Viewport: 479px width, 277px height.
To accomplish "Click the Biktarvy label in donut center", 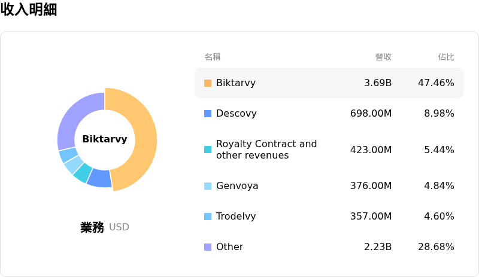I will [x=105, y=139].
